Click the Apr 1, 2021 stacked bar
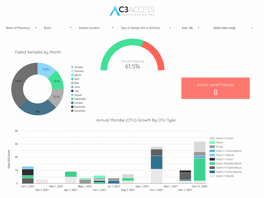Screen dimensions: 264x198 click(x=71, y=178)
